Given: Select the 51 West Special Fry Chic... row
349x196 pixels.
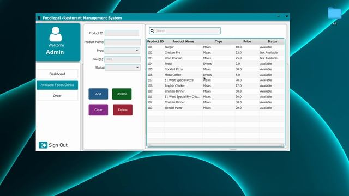Looking at the screenshot, I should 216,97.
